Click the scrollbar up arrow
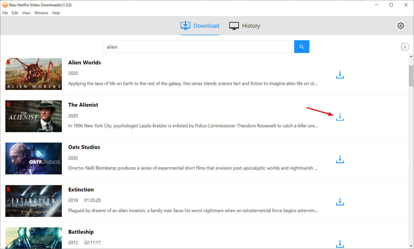The image size is (414, 249). click(411, 56)
